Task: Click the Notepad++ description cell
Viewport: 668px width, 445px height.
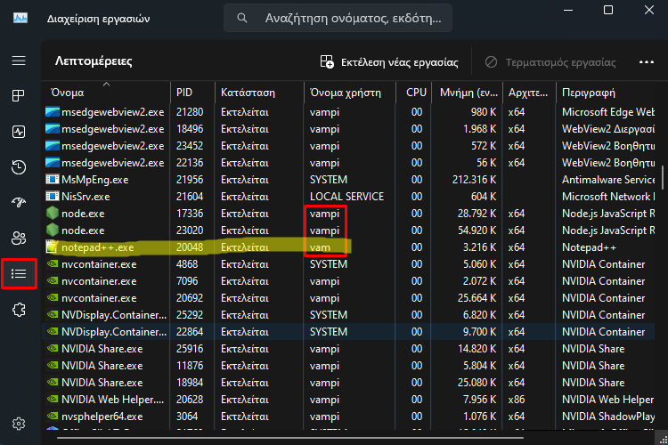Action: click(x=590, y=247)
